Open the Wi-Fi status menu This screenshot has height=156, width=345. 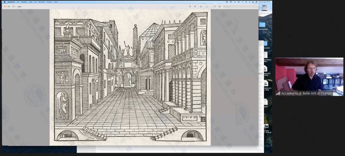pos(246,2)
